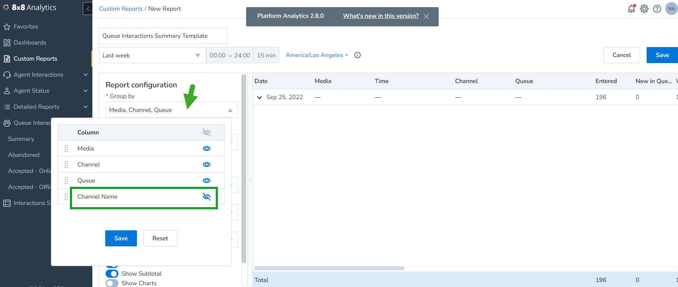Viewport: 678px width, 287px height.
Task: Expand the Detailed Reports menu chevron
Action: 86,107
